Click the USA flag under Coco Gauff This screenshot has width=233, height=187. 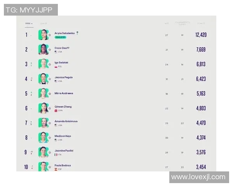(56, 52)
